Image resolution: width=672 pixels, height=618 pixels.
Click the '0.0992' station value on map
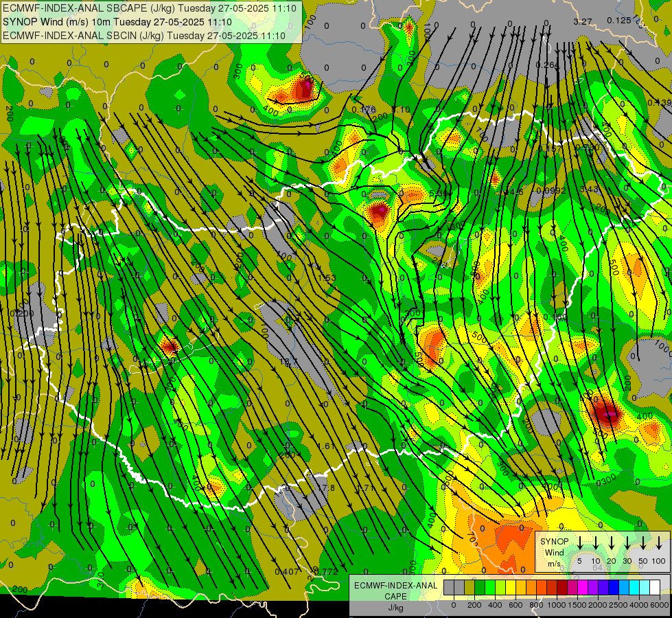(x=551, y=190)
